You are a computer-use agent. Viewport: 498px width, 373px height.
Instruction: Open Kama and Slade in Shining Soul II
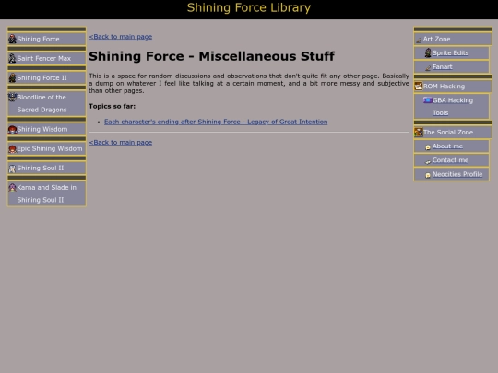(47, 193)
